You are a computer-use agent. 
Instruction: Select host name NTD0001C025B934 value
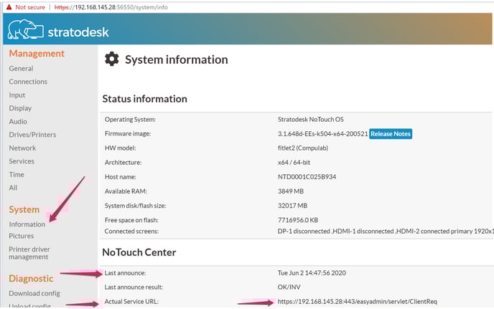coord(307,177)
